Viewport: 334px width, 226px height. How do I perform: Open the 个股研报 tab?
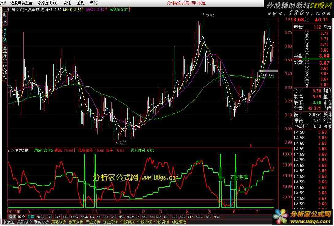pyautogui.click(x=127, y=222)
